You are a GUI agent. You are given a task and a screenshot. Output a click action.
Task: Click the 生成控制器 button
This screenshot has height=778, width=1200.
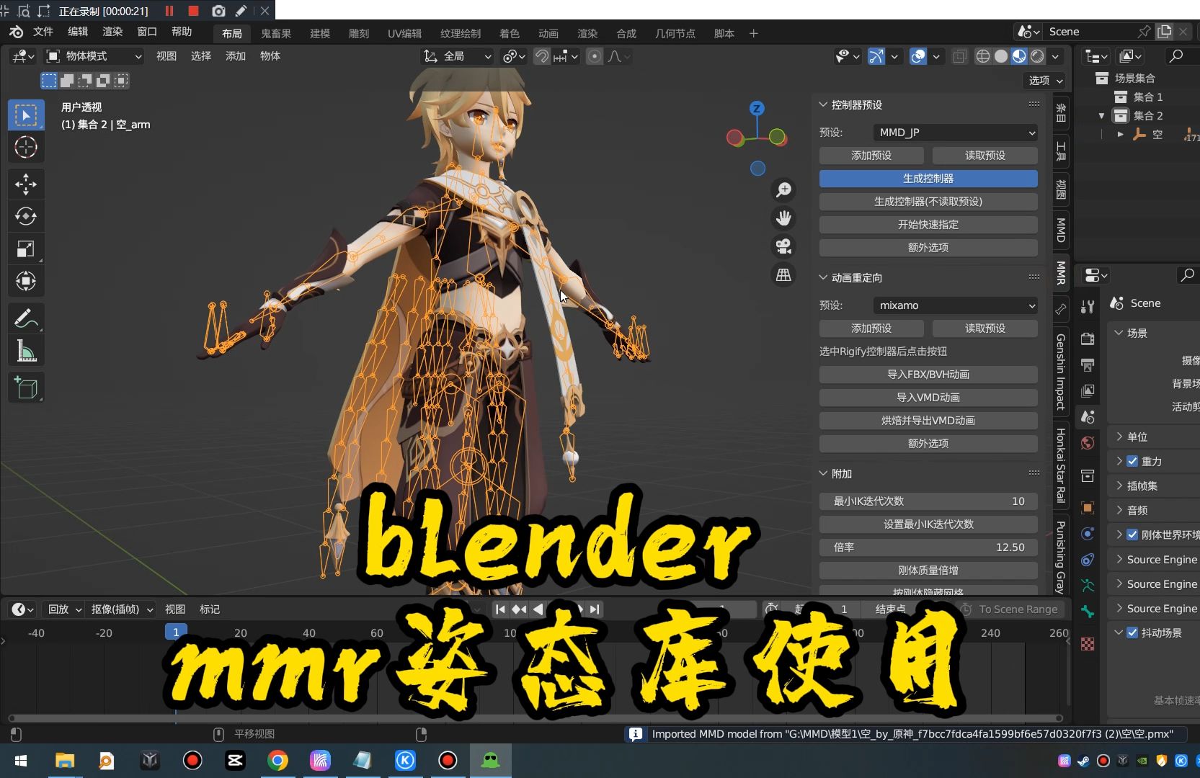click(928, 179)
